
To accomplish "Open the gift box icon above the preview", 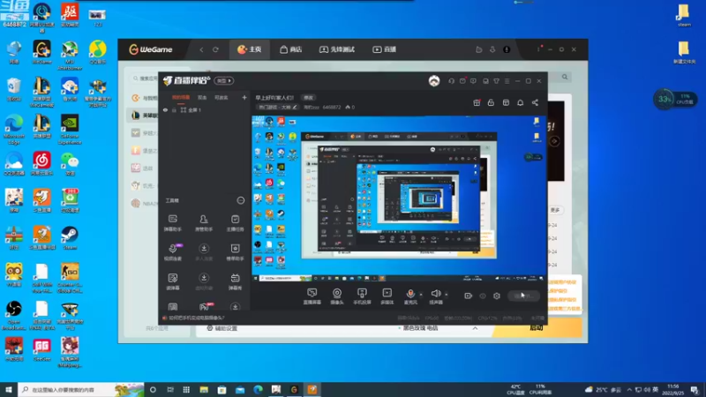I will 477,102.
